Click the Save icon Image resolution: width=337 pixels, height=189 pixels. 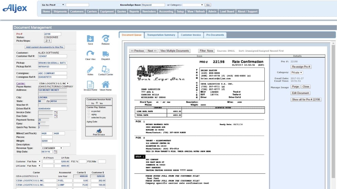pos(90,38)
